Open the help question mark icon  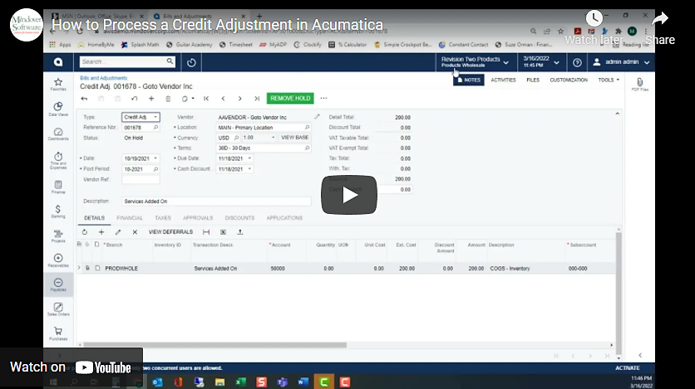(x=577, y=62)
